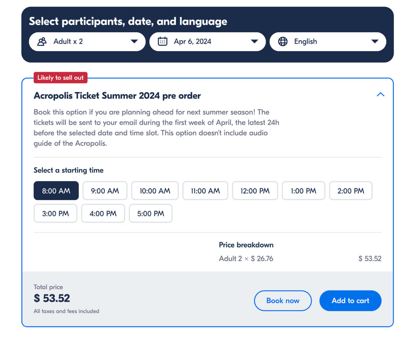Pick the 1:00 PM time slot
Viewport: 419px width, 337px height.
(303, 191)
